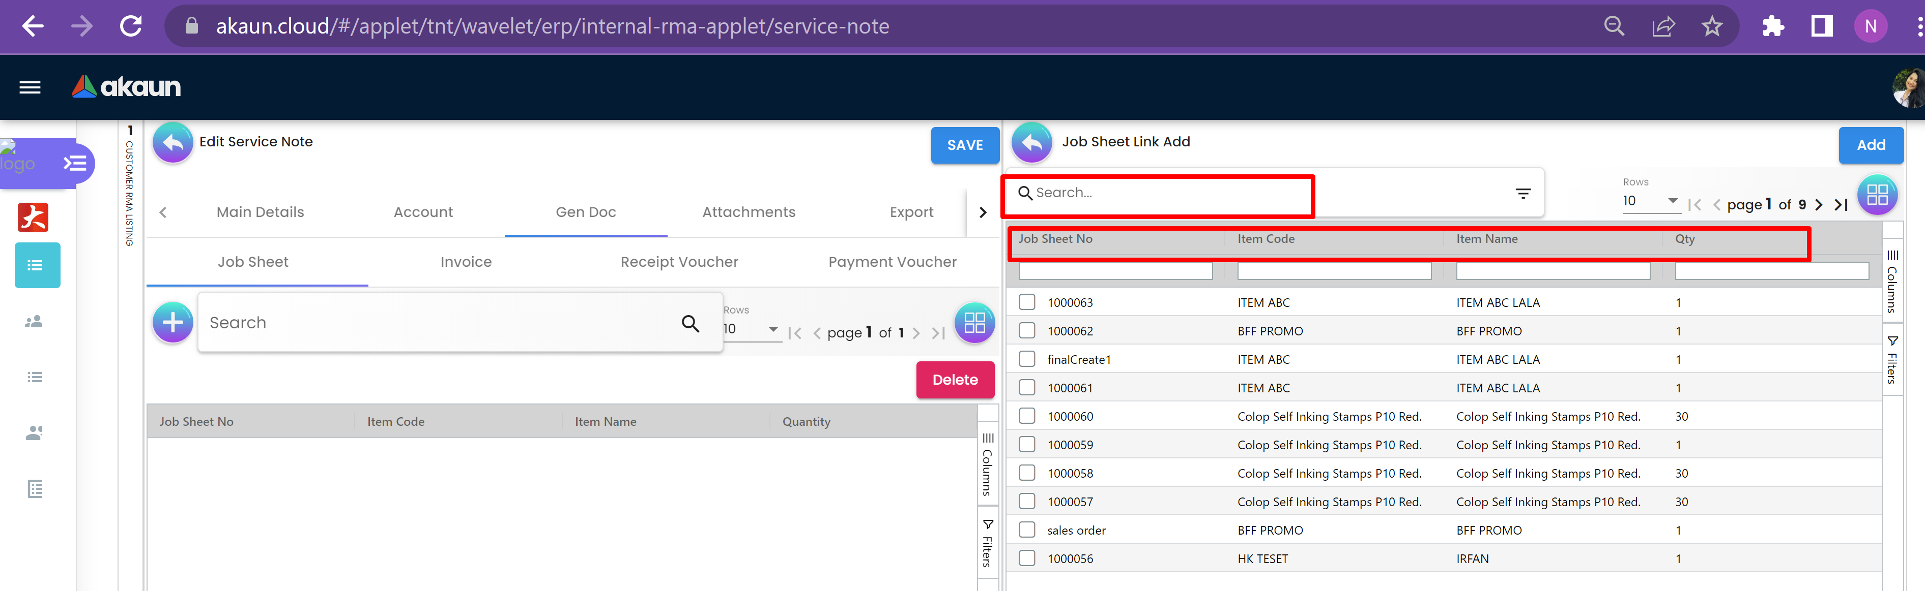The width and height of the screenshot is (1925, 591).
Task: Tick the checkbox for sales order row
Action: 1027,530
